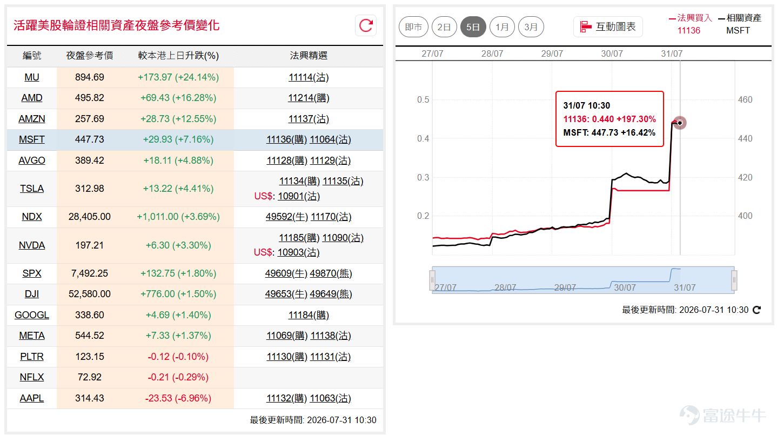This screenshot has width=777, height=435.
Task: Open the NVDA ticker link
Action: pos(32,245)
